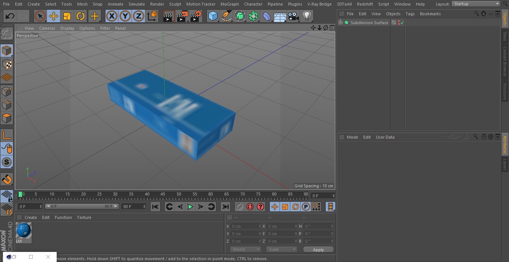Image resolution: width=509 pixels, height=262 pixels.
Task: Make object editable icon in left bar
Action: tap(7, 34)
